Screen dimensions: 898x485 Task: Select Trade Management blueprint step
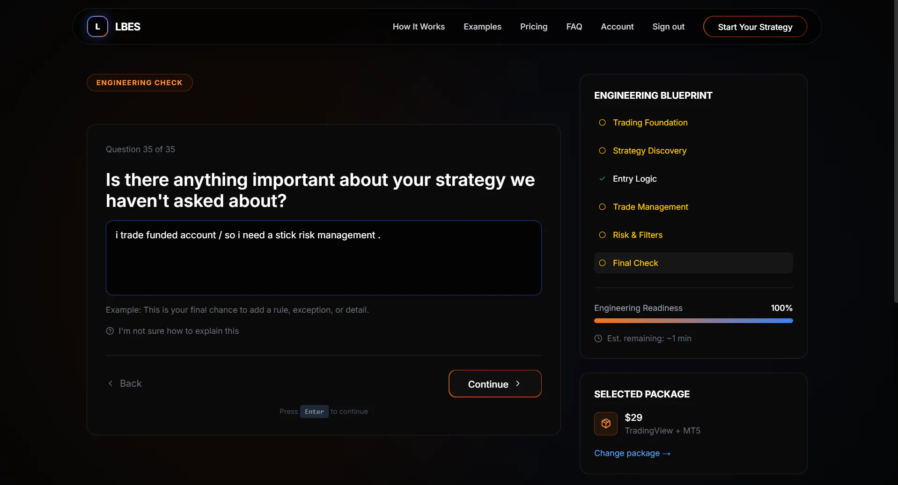click(x=650, y=207)
